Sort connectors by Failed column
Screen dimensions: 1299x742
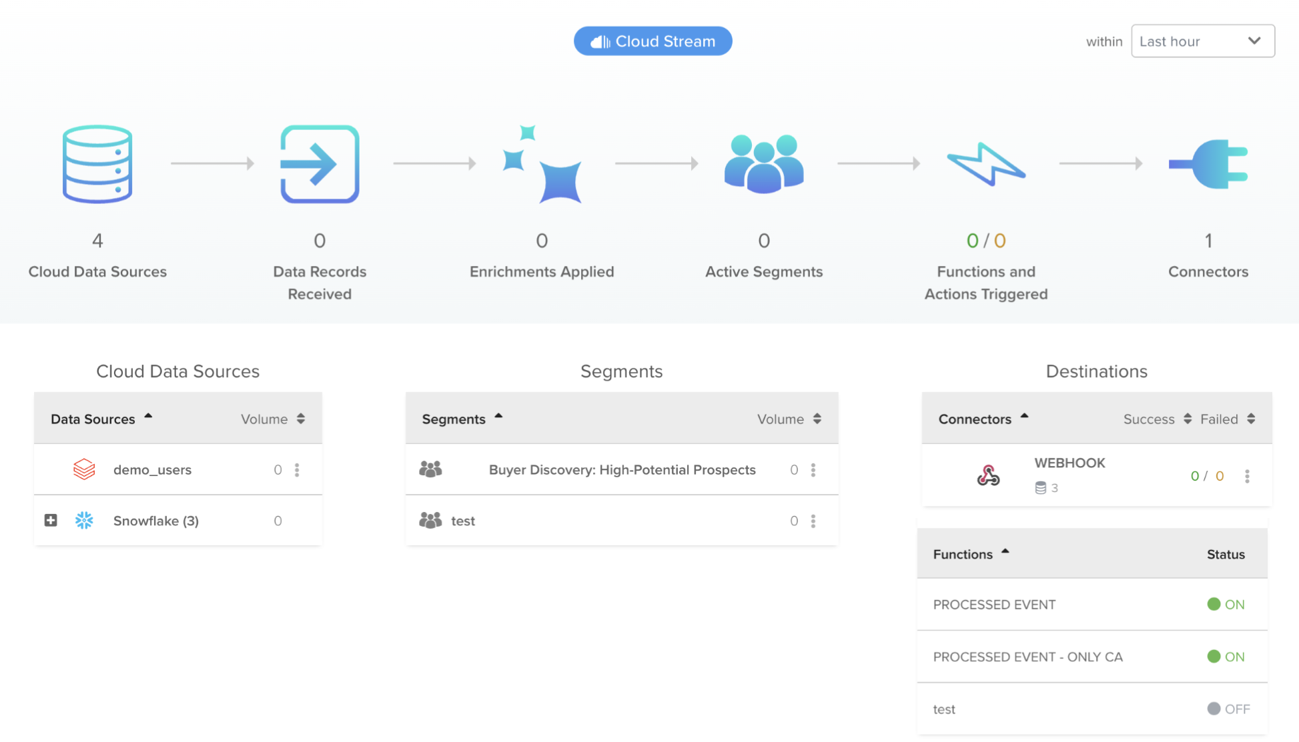(1228, 419)
